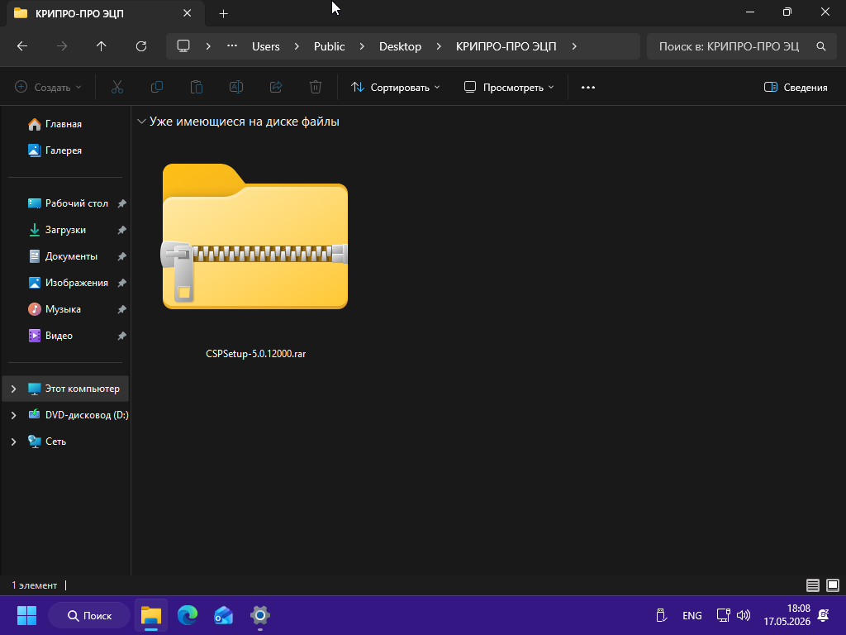846x635 pixels.
Task: Select Этот компьютер in navigation pane
Action: pyautogui.click(x=66, y=389)
